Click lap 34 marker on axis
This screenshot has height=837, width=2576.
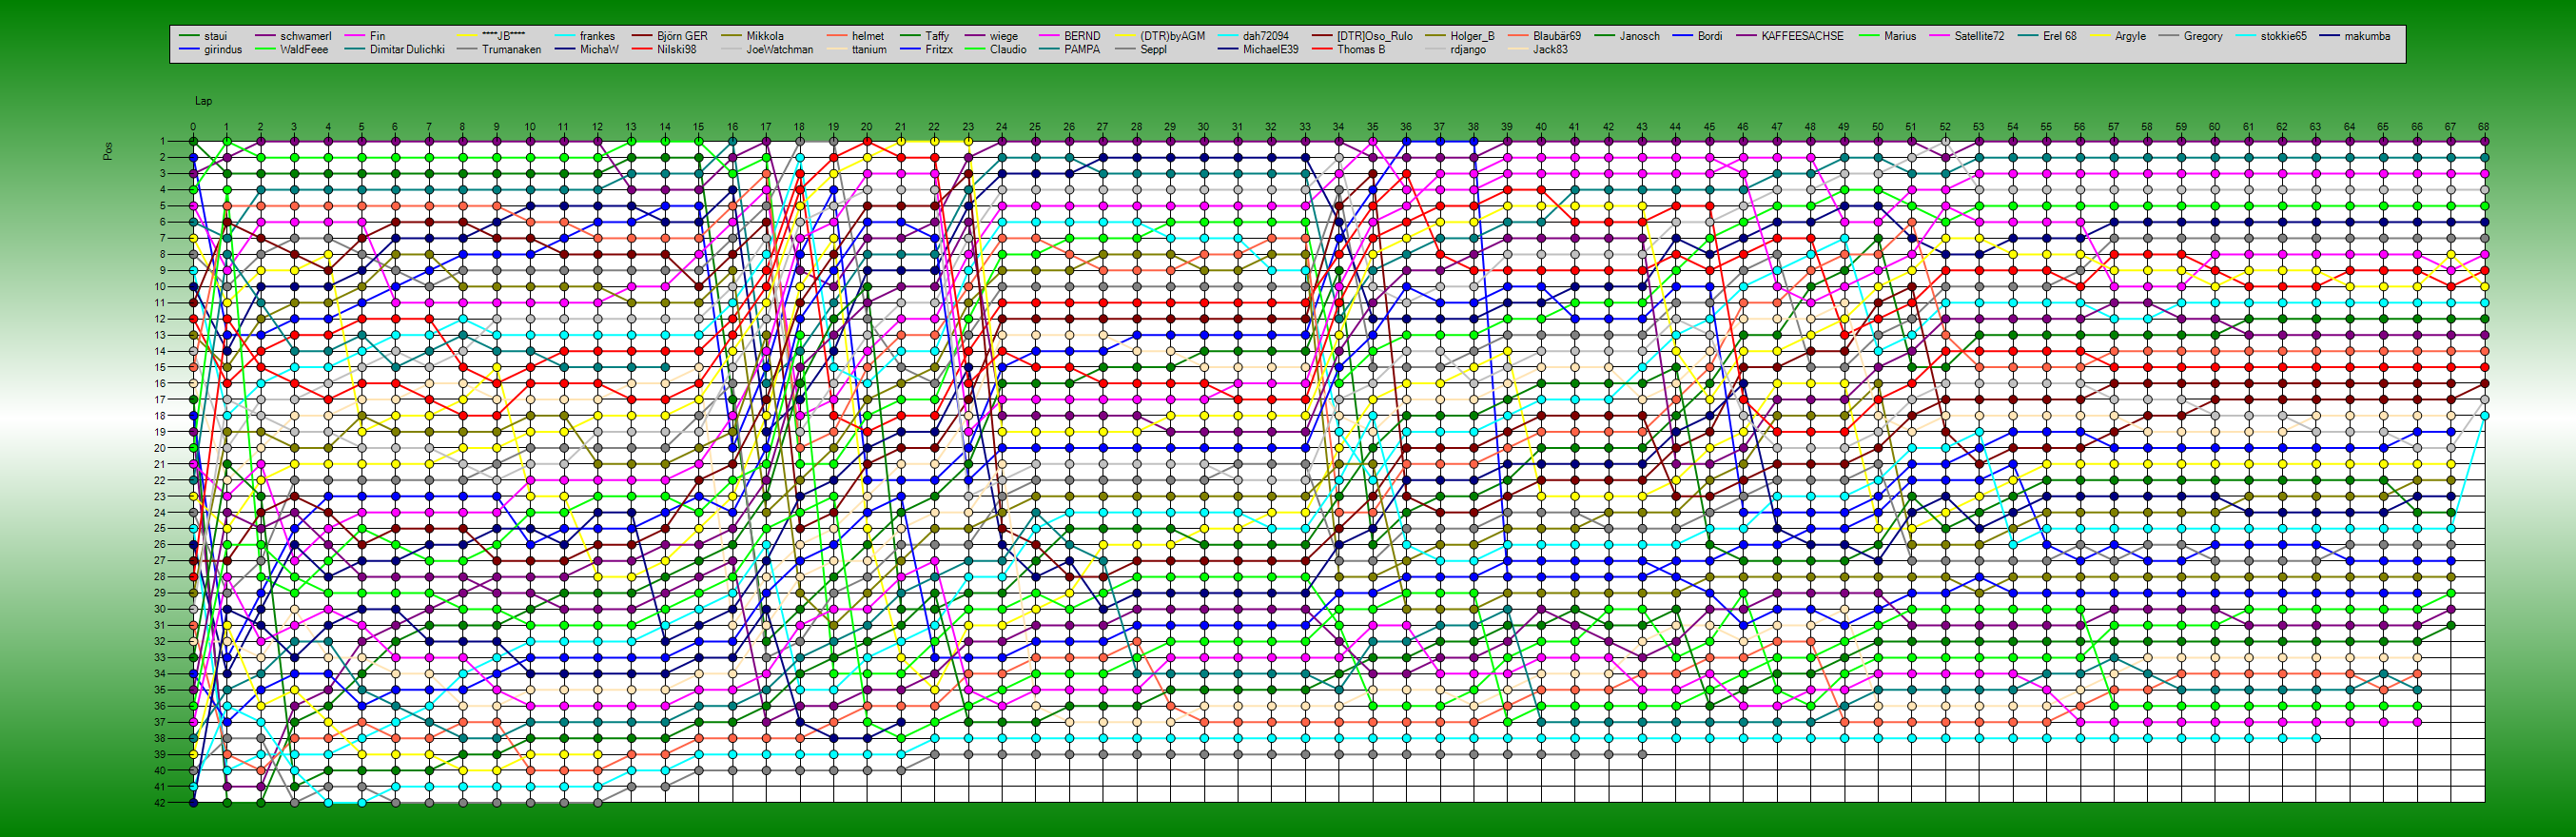point(1338,127)
